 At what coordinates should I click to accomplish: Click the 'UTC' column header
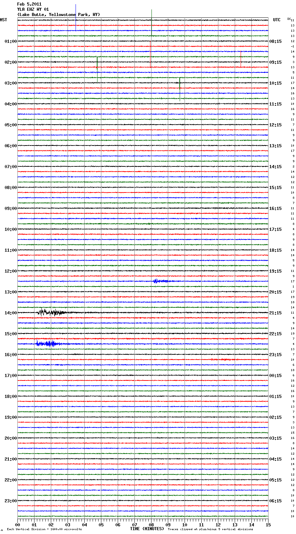277,20
